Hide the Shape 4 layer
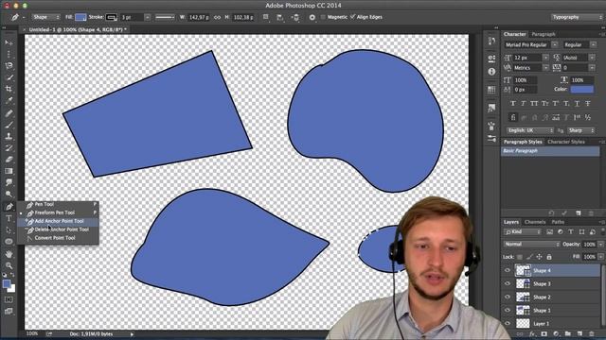The width and height of the screenshot is (606, 340). (x=508, y=271)
